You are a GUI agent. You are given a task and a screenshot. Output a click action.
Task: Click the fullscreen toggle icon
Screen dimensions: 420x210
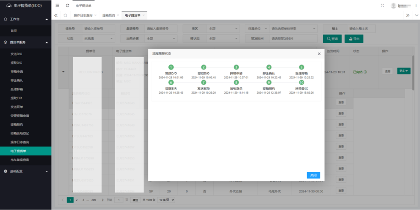(x=382, y=5)
